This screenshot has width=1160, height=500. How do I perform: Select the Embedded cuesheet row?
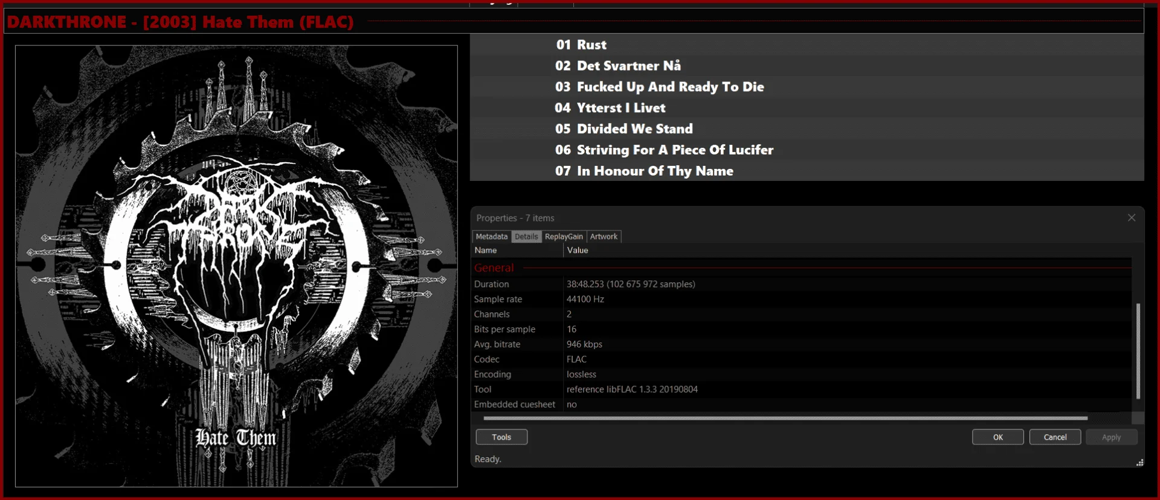pos(802,405)
